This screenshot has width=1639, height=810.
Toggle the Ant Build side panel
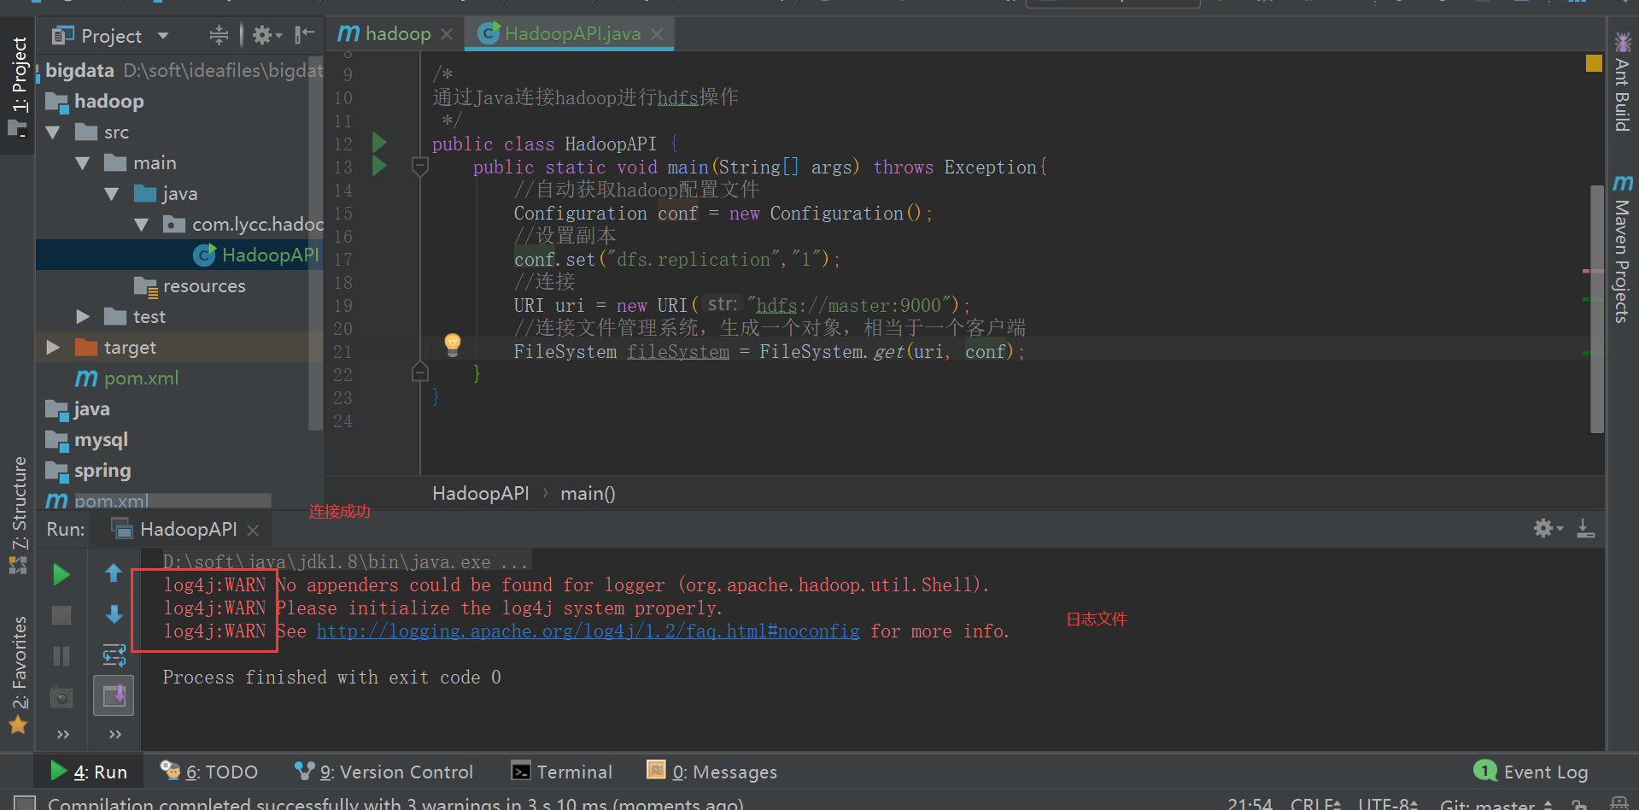pos(1622,82)
